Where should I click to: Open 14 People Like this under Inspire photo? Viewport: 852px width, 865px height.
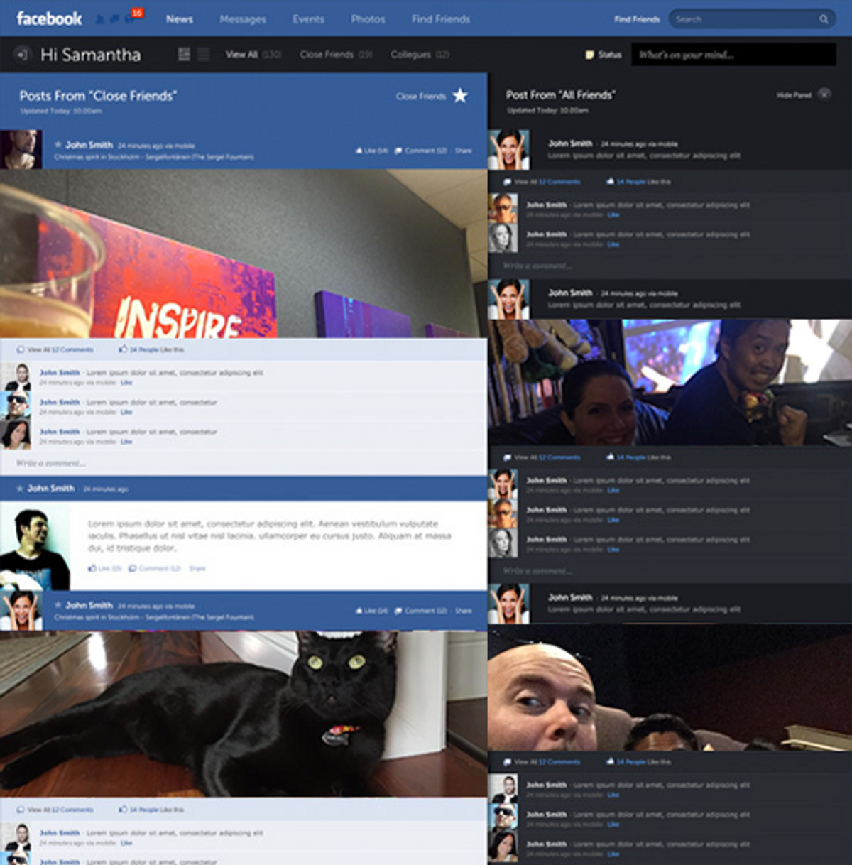tap(151, 349)
